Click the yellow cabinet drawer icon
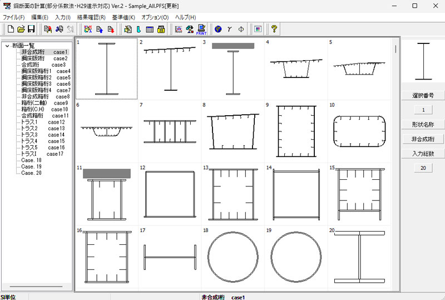This screenshot has width=445, height=300. pyautogui.click(x=161, y=29)
